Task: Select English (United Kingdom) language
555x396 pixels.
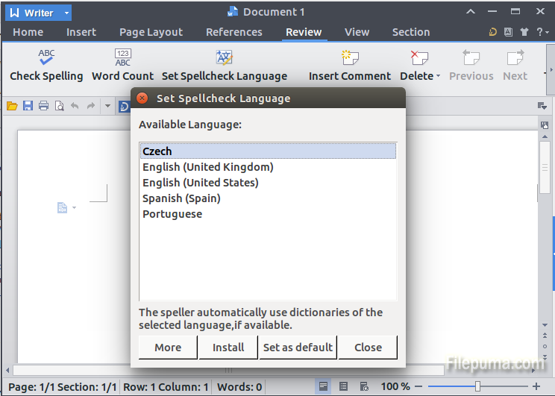Action: [x=268, y=167]
